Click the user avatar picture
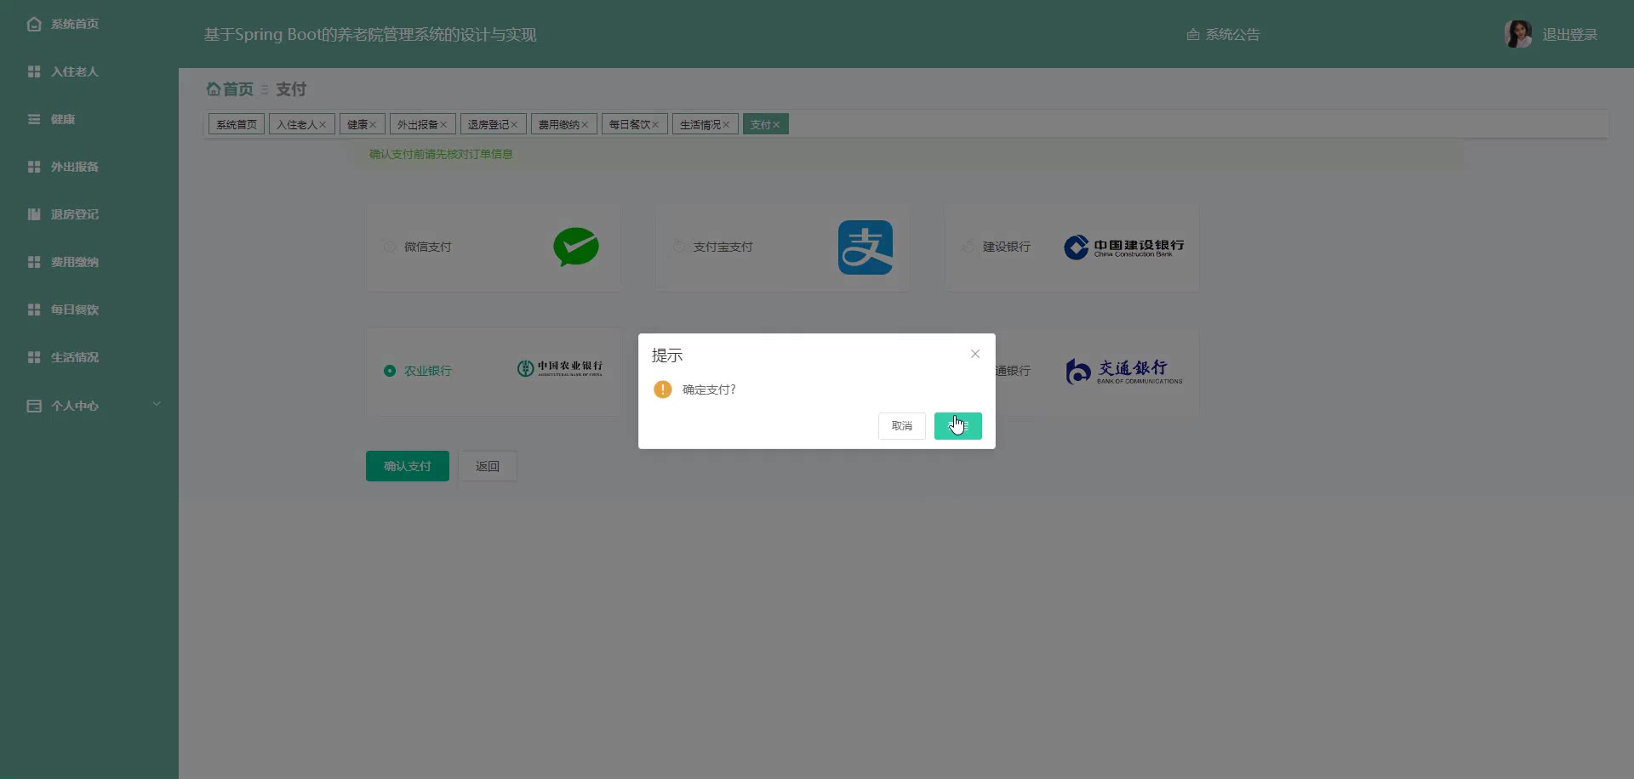The image size is (1634, 779). click(x=1517, y=34)
